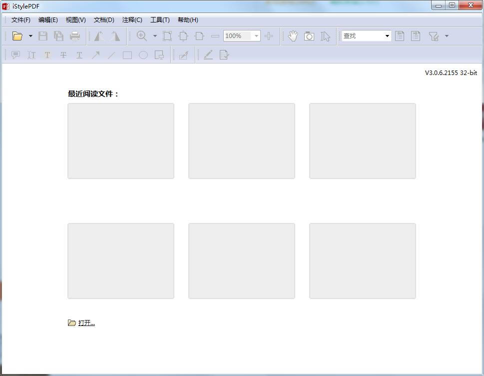Select the Text box callout tool

tap(159, 55)
